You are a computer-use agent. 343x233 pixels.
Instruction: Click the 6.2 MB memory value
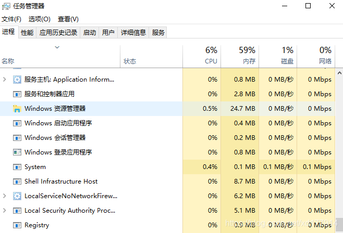pyautogui.click(x=244, y=196)
